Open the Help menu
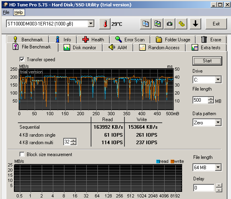231x199 pixels. click(x=19, y=12)
